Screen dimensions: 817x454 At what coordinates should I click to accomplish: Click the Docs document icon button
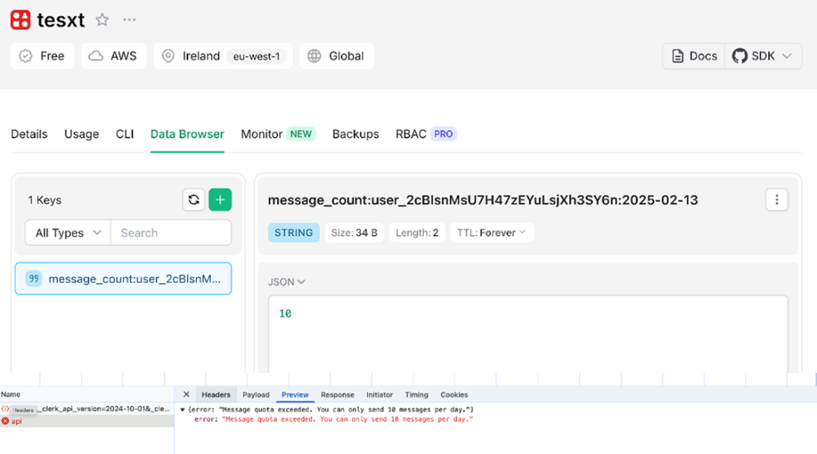coord(694,56)
